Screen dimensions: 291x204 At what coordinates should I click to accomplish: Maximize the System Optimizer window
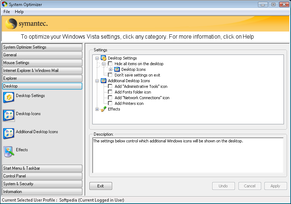pos(273,5)
